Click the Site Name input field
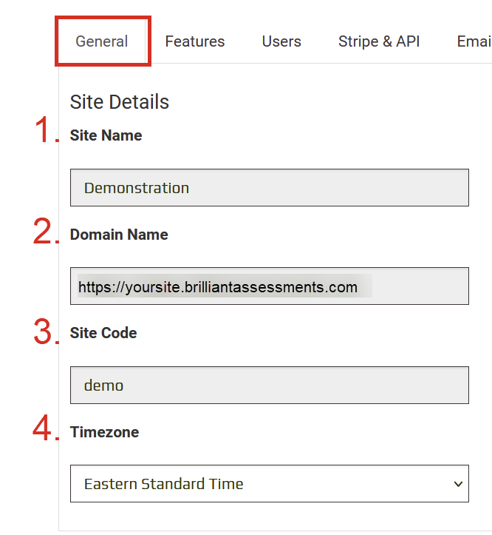 [269, 188]
